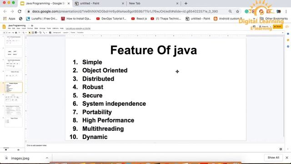
Task: Open Other Bookmarks folder
Action: click(x=274, y=19)
